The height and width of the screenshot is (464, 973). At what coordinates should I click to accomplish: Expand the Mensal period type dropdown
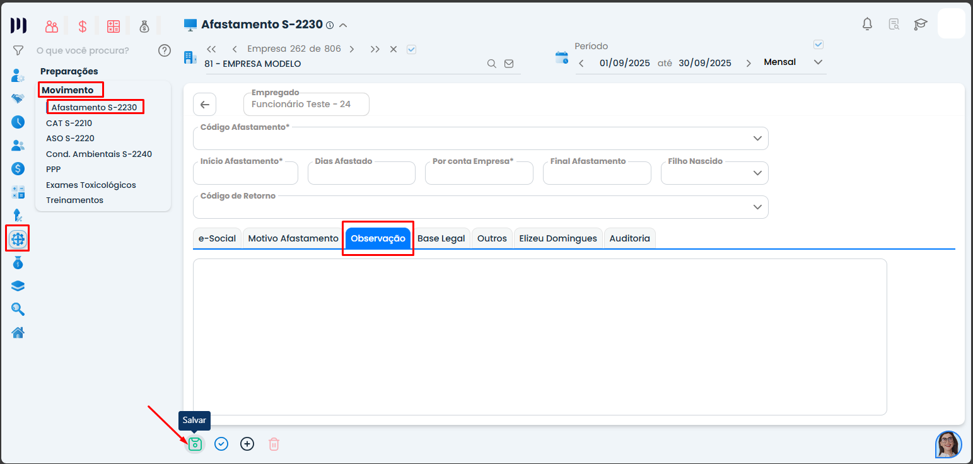(x=818, y=62)
